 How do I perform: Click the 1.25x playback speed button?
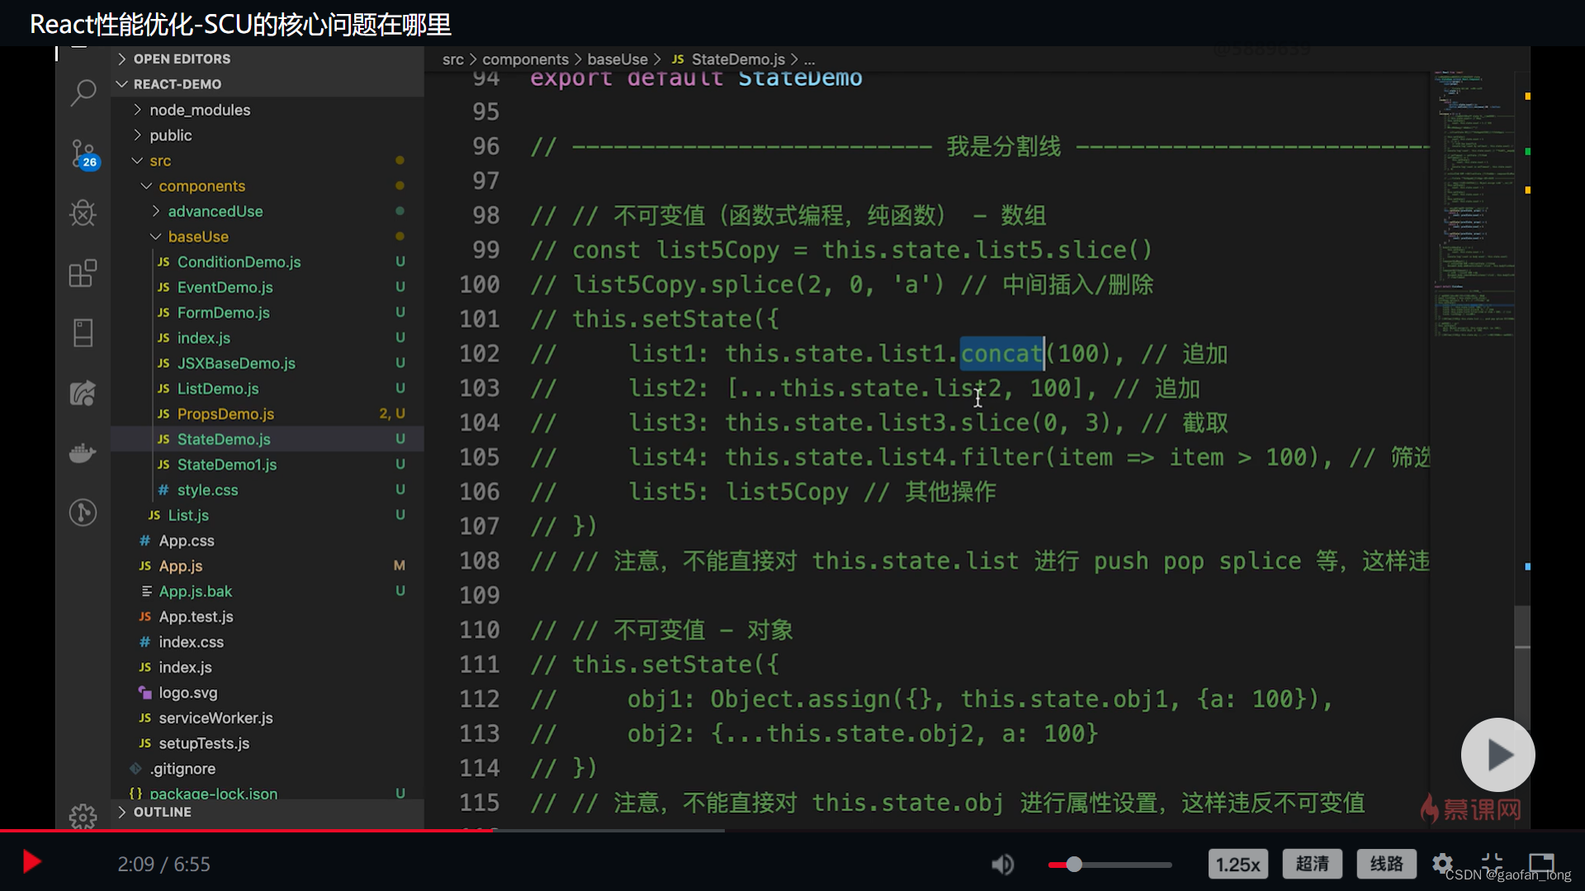tap(1237, 864)
